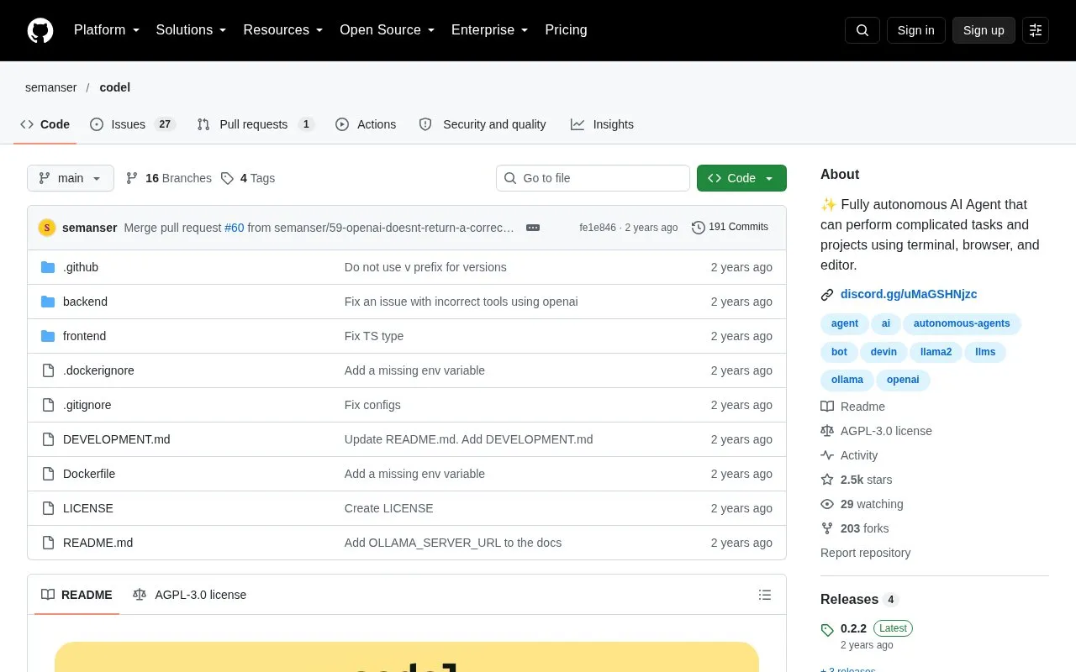Viewport: 1076px width, 672px height.
Task: Click the backend folder icon
Action: 48,302
